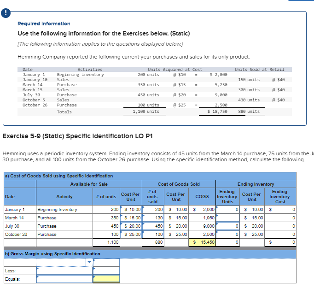This screenshot has height=288, width=314.
Task: Click the exclamation alert icon
Action: click(x=6, y=13)
